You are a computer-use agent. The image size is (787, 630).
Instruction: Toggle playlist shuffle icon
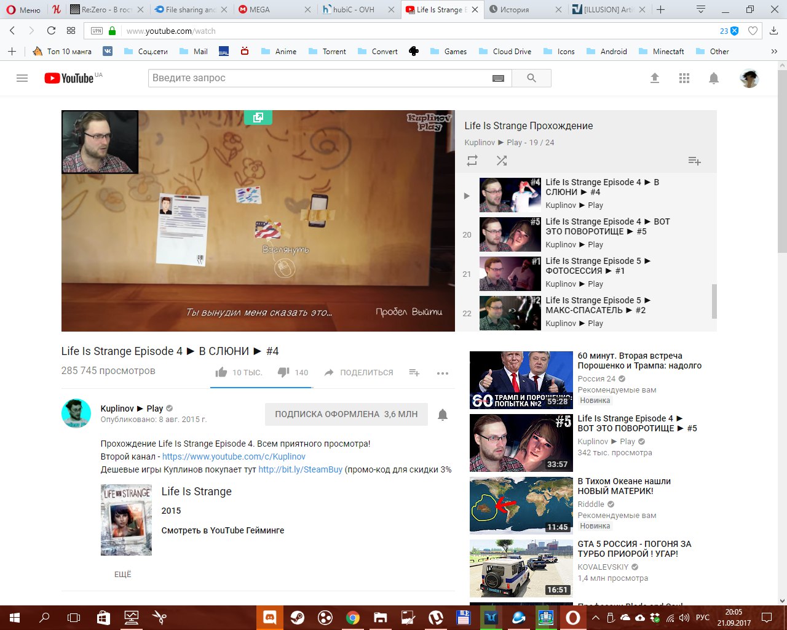click(502, 161)
